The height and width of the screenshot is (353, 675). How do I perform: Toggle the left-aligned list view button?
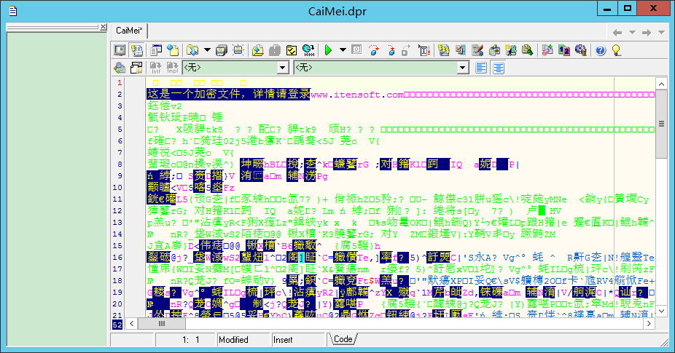tap(481, 68)
